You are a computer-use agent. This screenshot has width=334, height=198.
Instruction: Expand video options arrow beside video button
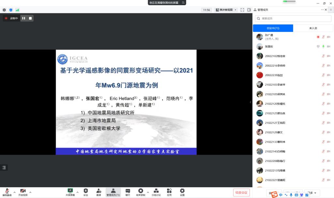pyautogui.click(x=30, y=192)
